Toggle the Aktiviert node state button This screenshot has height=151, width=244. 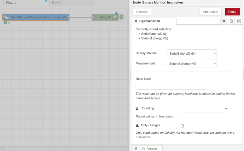tap(151, 149)
